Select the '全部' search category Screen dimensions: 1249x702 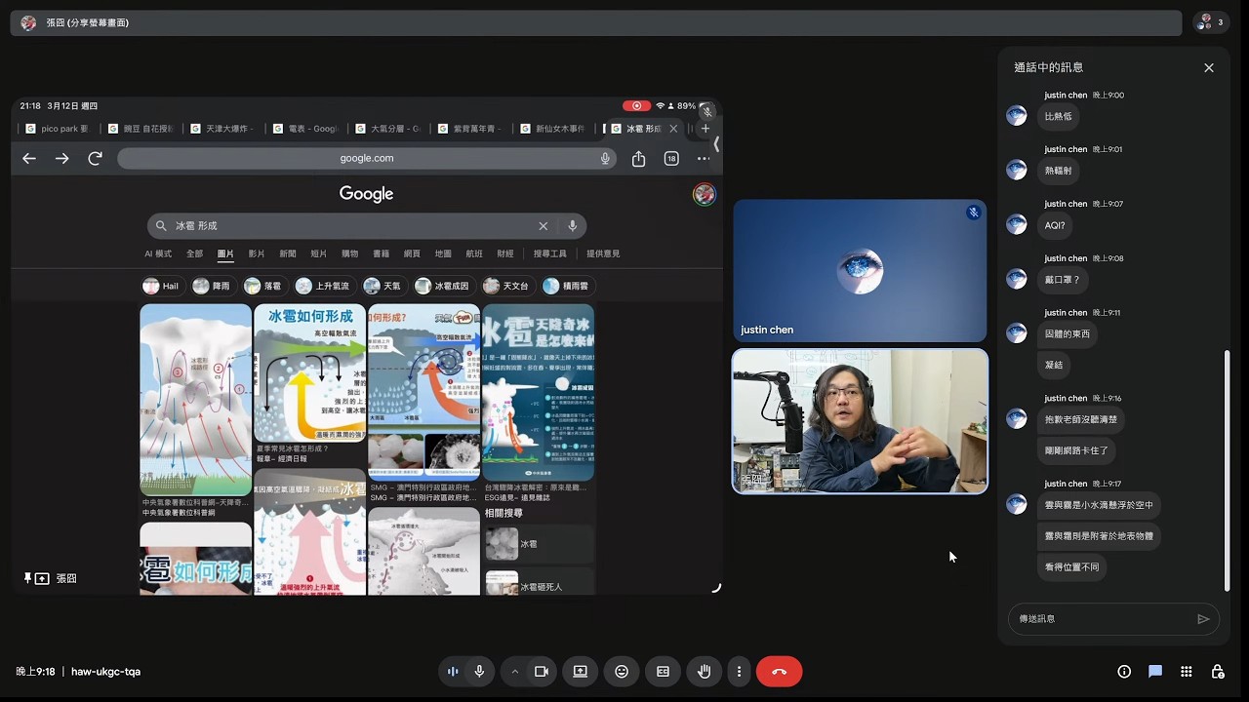click(194, 253)
